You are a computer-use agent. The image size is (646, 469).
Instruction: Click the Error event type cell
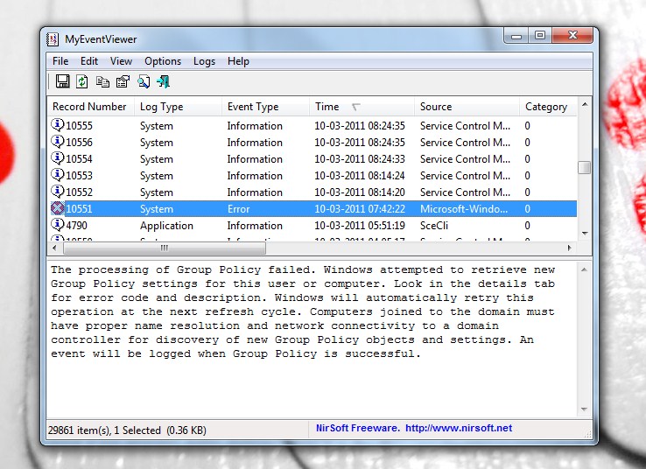pos(239,209)
